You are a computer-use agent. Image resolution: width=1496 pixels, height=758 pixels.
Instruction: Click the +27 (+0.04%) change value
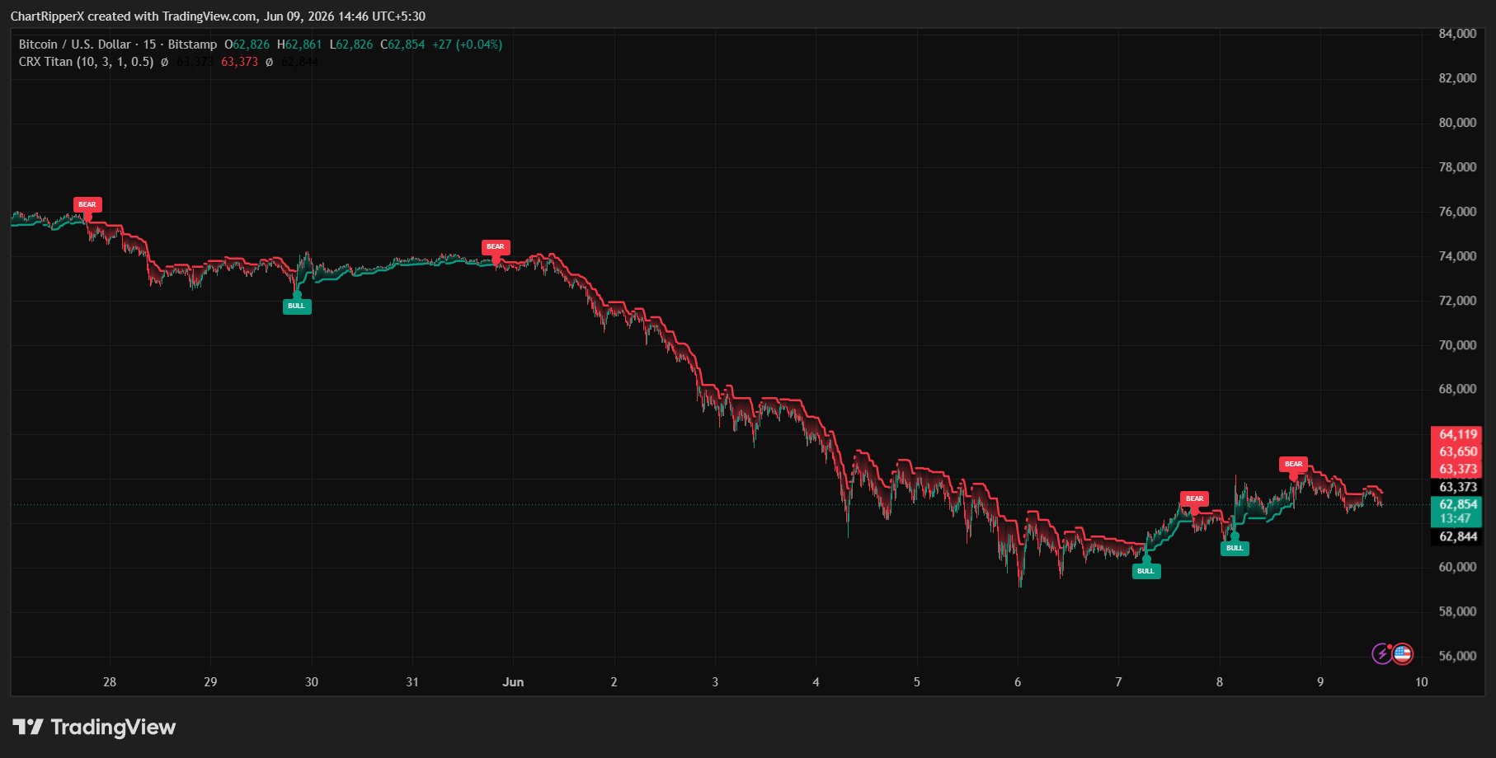coord(467,44)
